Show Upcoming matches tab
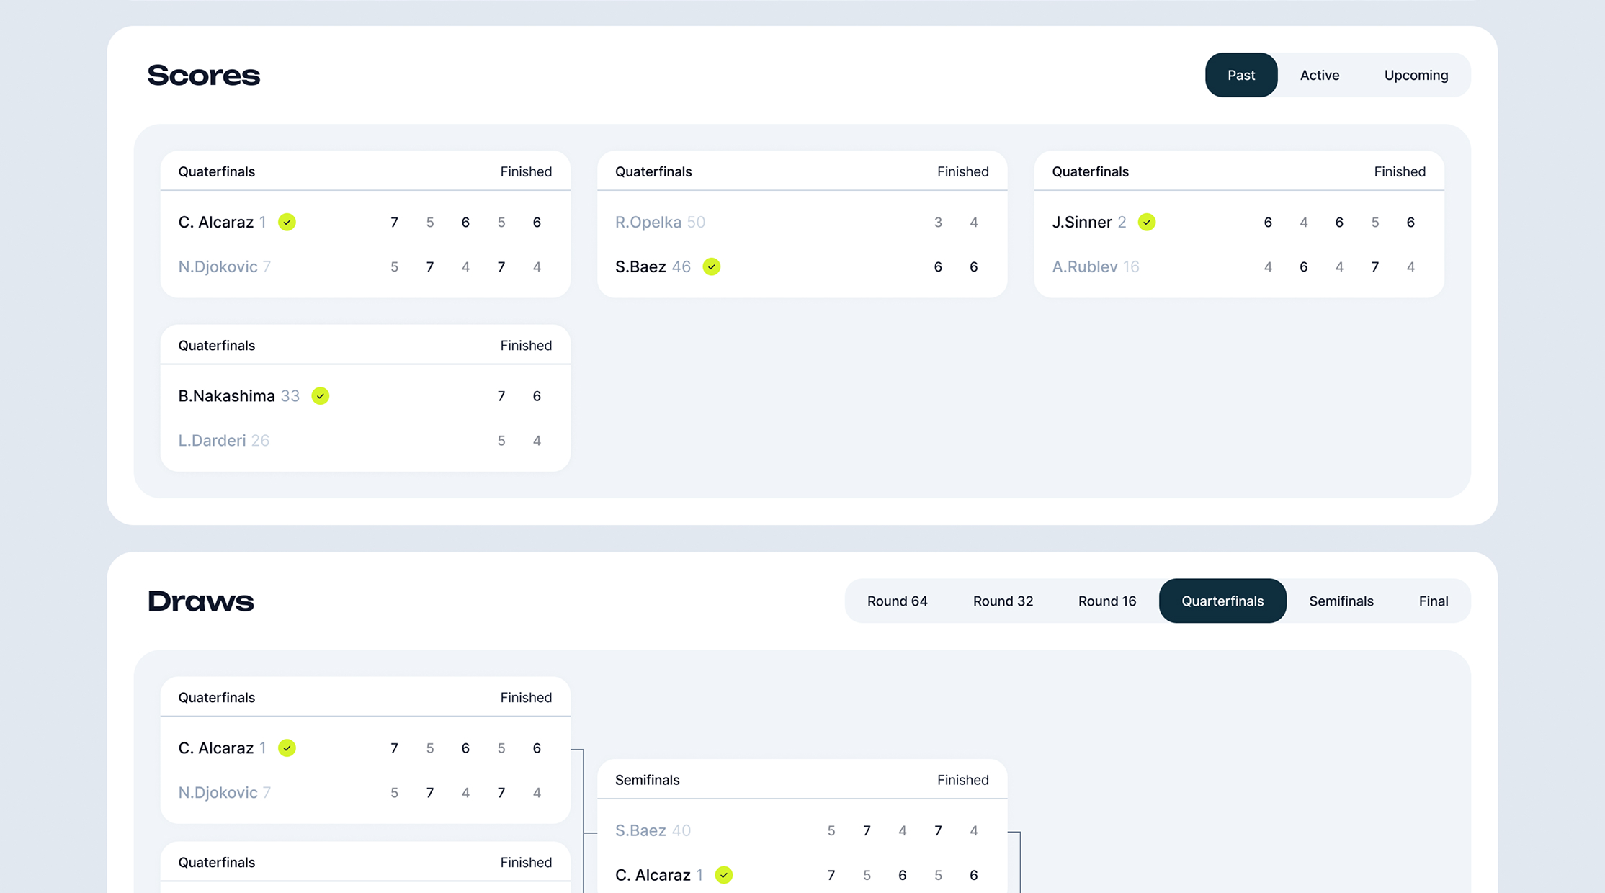Image resolution: width=1605 pixels, height=893 pixels. [x=1416, y=75]
